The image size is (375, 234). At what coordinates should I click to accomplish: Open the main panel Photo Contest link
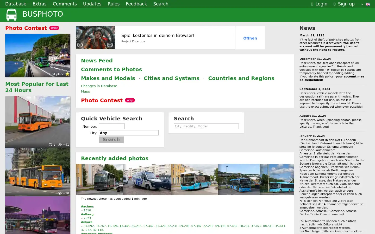click(x=102, y=100)
